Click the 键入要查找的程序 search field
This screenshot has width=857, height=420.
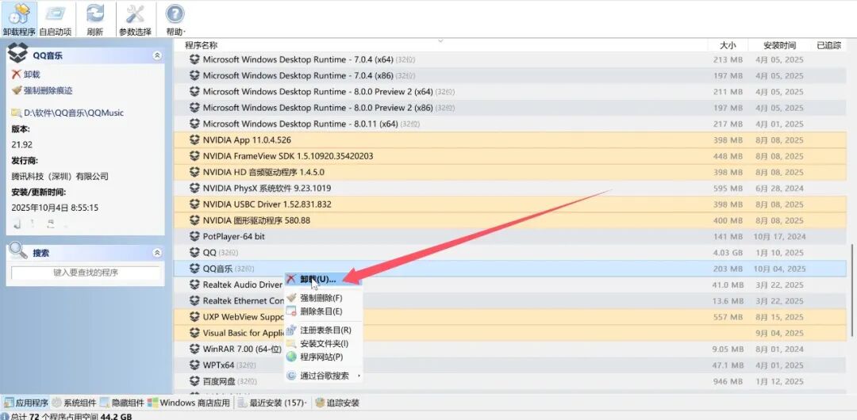click(x=86, y=273)
